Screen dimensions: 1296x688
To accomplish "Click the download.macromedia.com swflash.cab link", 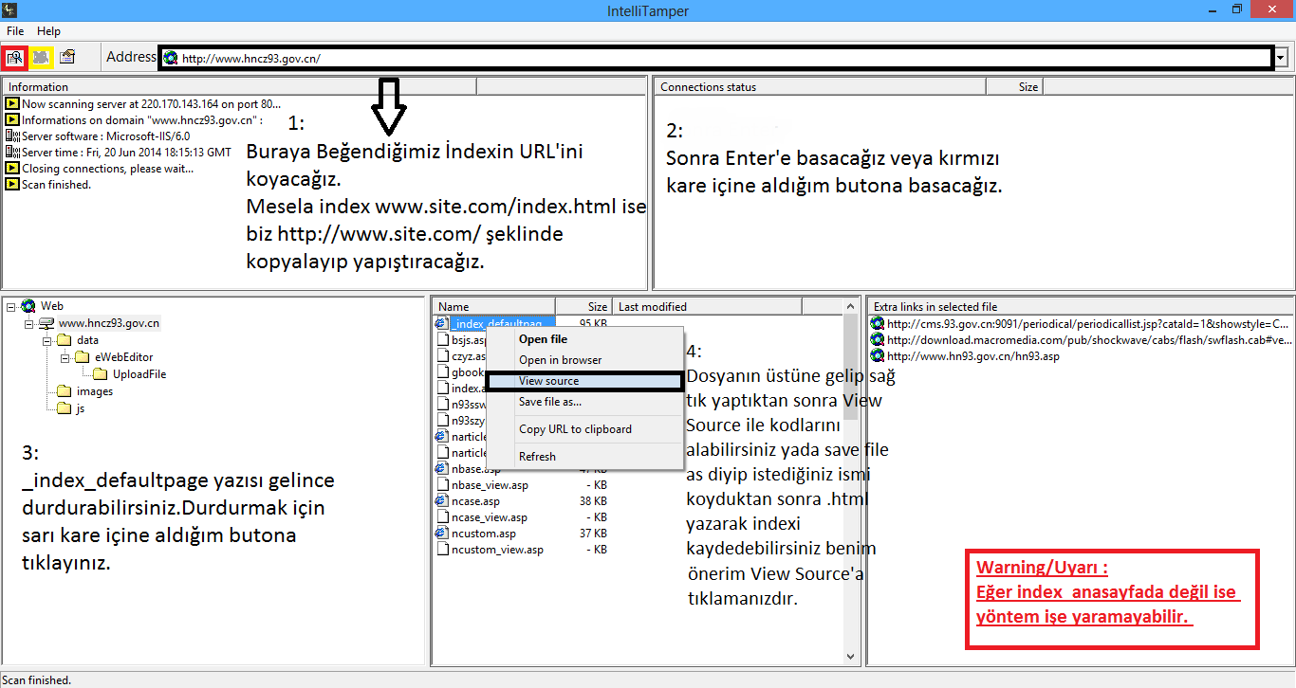I will coord(1089,340).
